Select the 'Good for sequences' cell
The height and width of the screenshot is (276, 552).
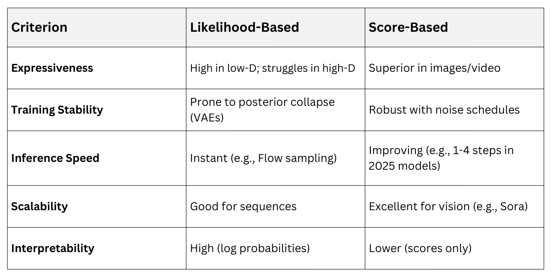(x=243, y=207)
